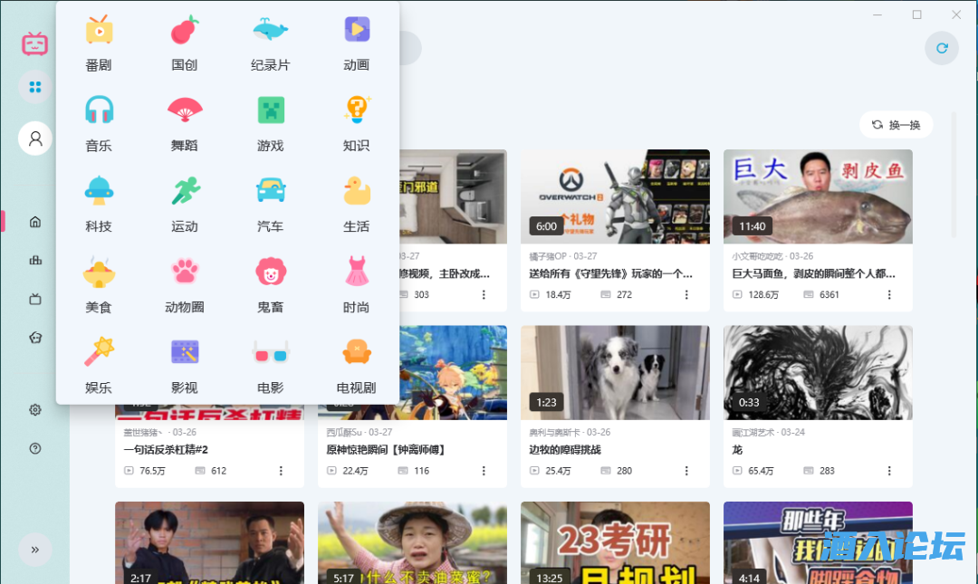Click the home icon in the sidebar
This screenshot has height=584, width=978.
point(34,220)
